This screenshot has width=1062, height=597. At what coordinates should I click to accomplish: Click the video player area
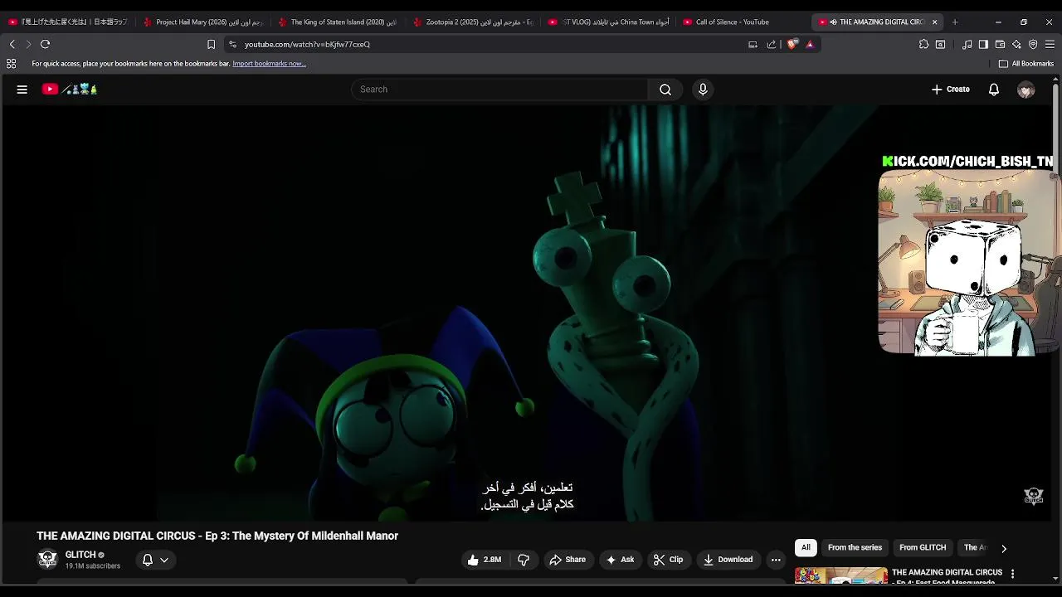pos(528,313)
